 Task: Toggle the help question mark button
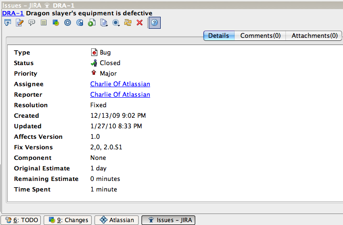click(x=154, y=22)
